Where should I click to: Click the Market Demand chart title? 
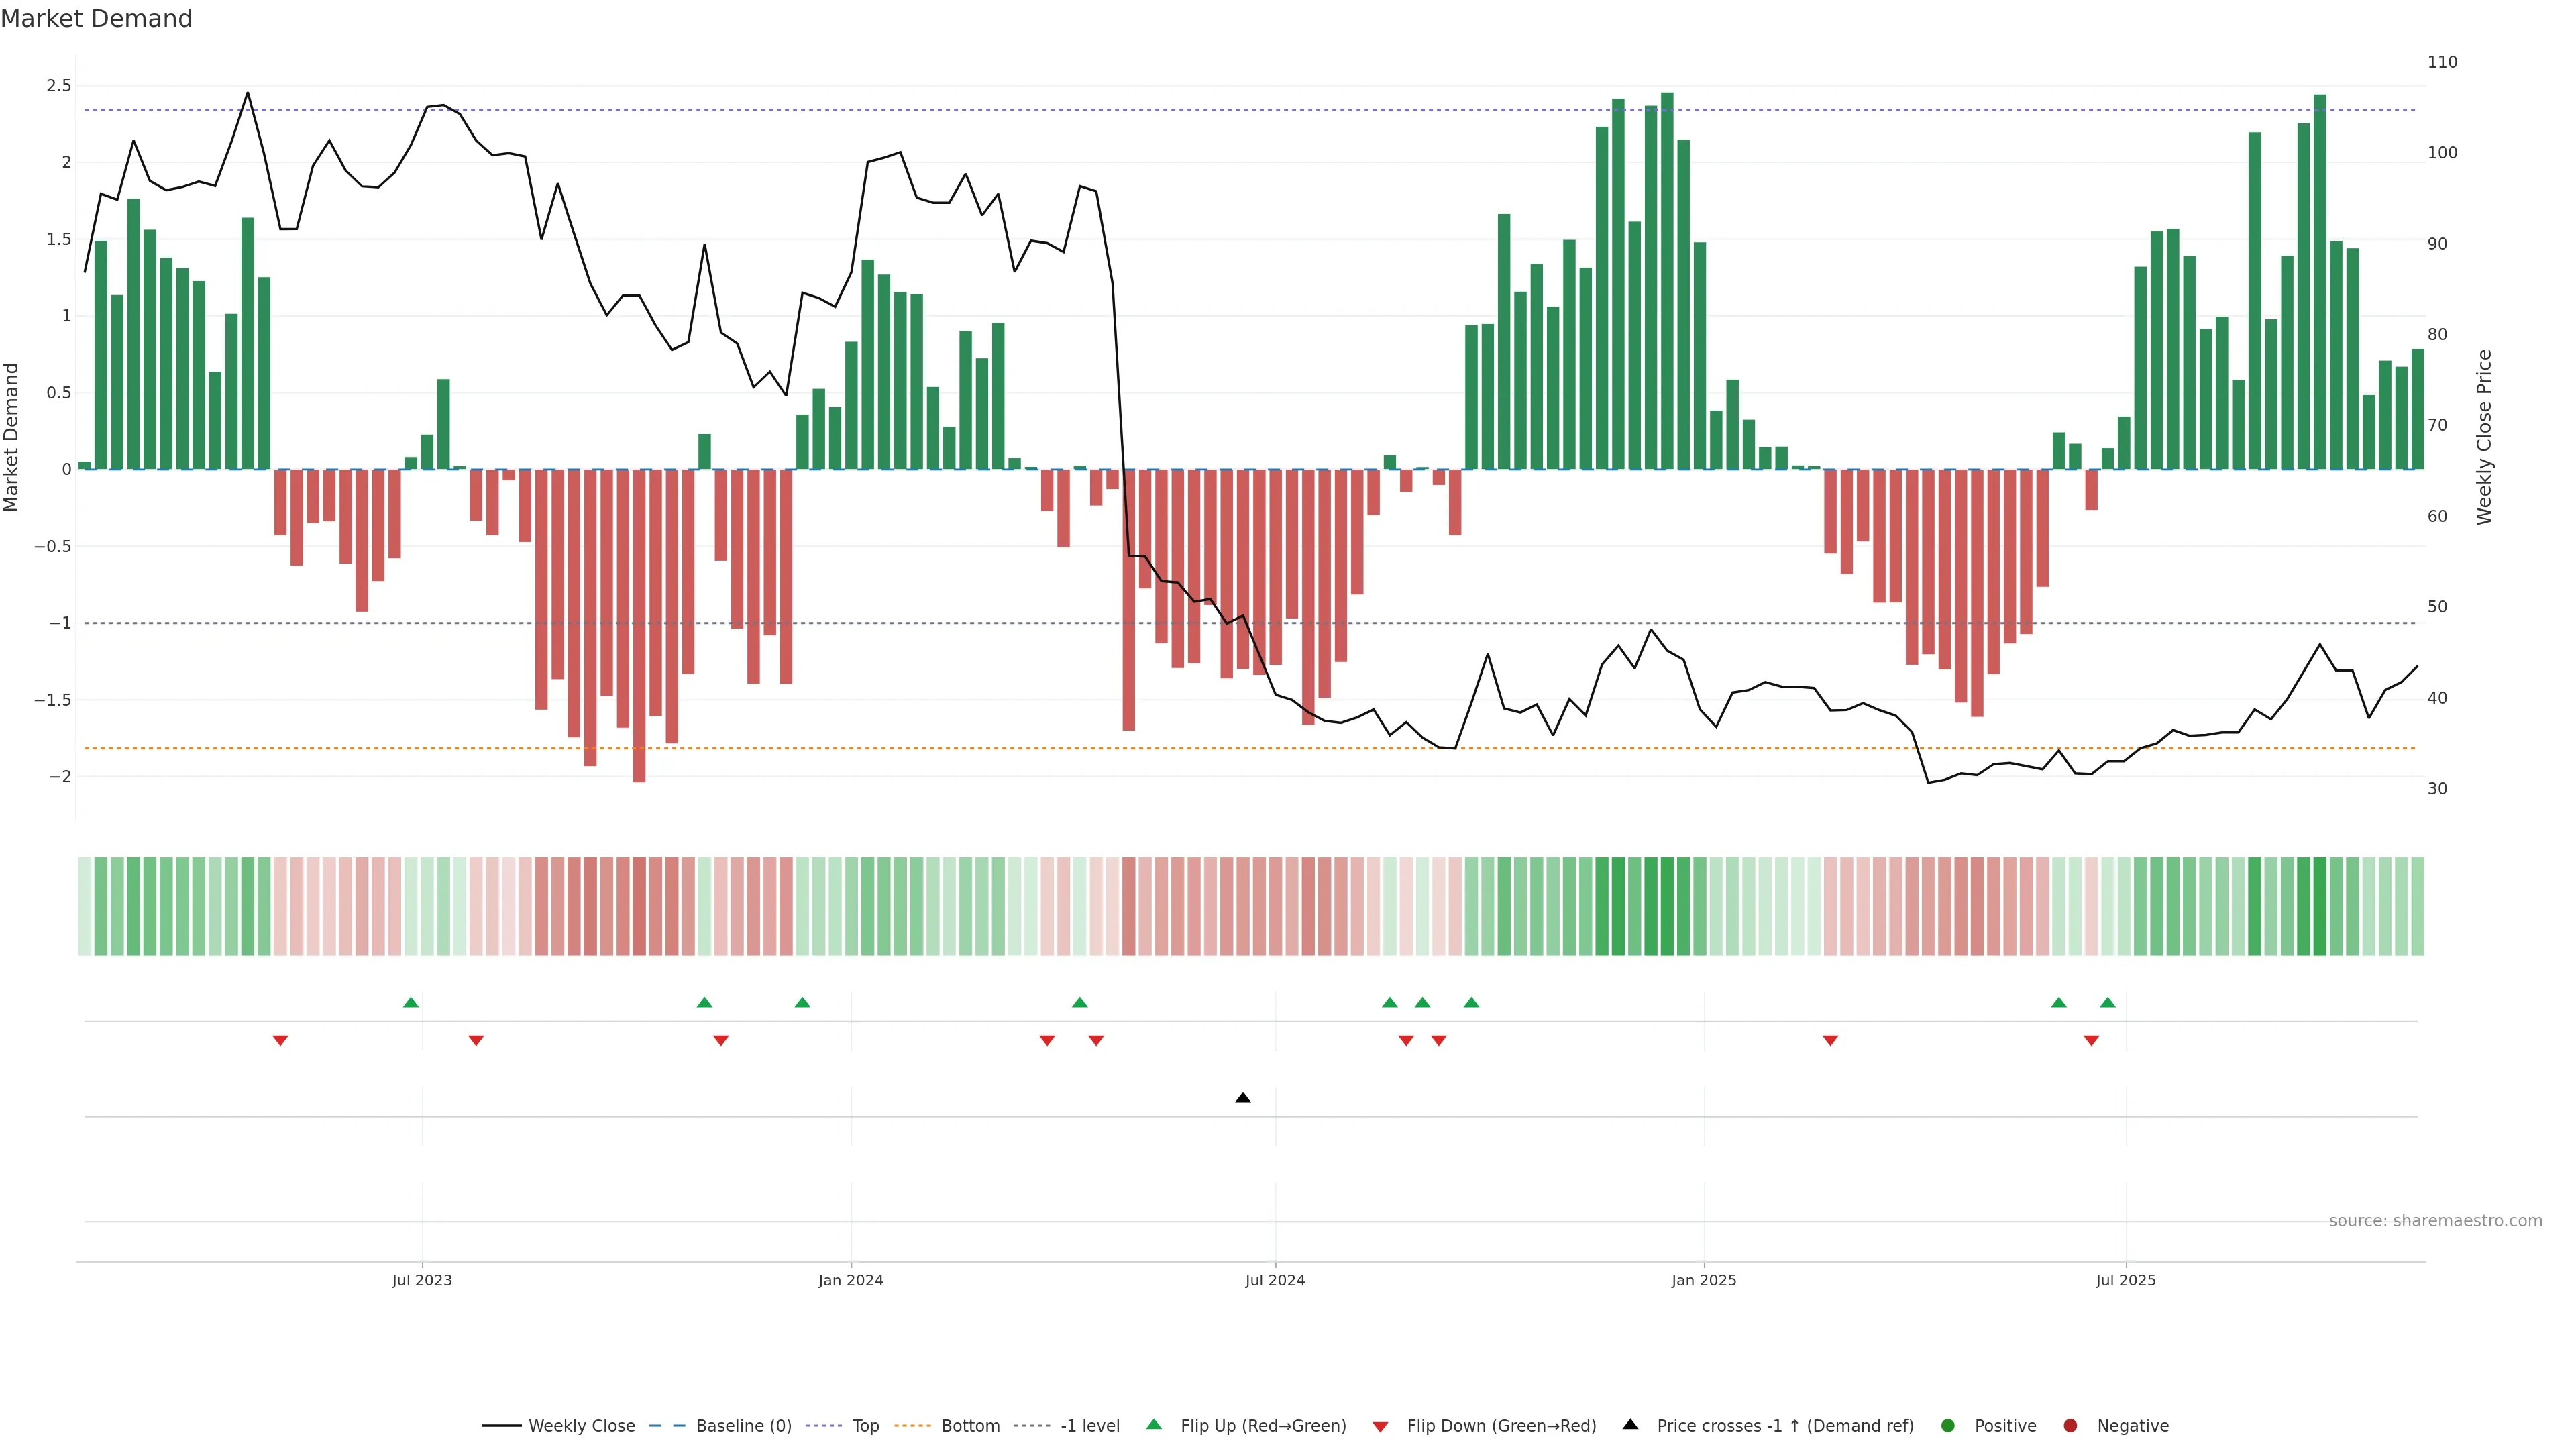pos(96,19)
